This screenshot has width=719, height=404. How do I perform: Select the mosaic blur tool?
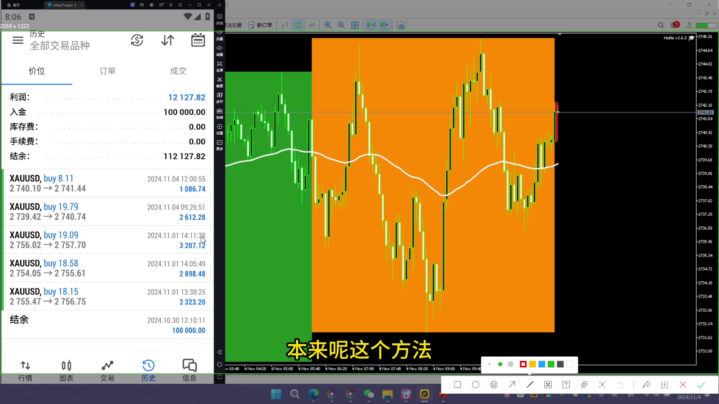[548, 385]
